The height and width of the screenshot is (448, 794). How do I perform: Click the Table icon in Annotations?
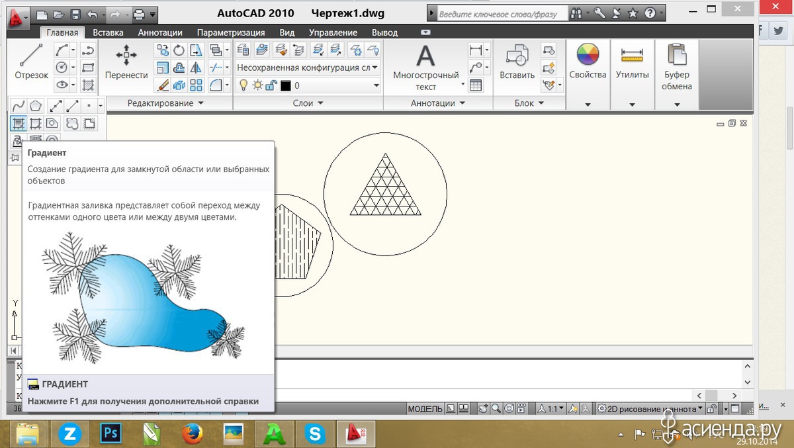[476, 85]
